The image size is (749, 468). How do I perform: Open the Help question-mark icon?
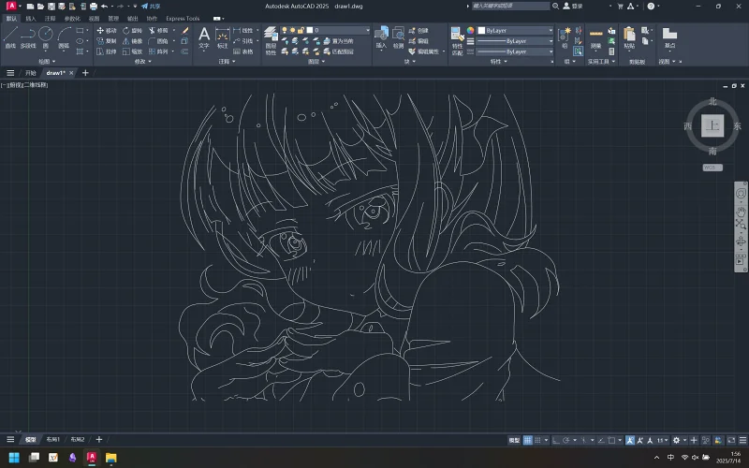pyautogui.click(x=651, y=7)
